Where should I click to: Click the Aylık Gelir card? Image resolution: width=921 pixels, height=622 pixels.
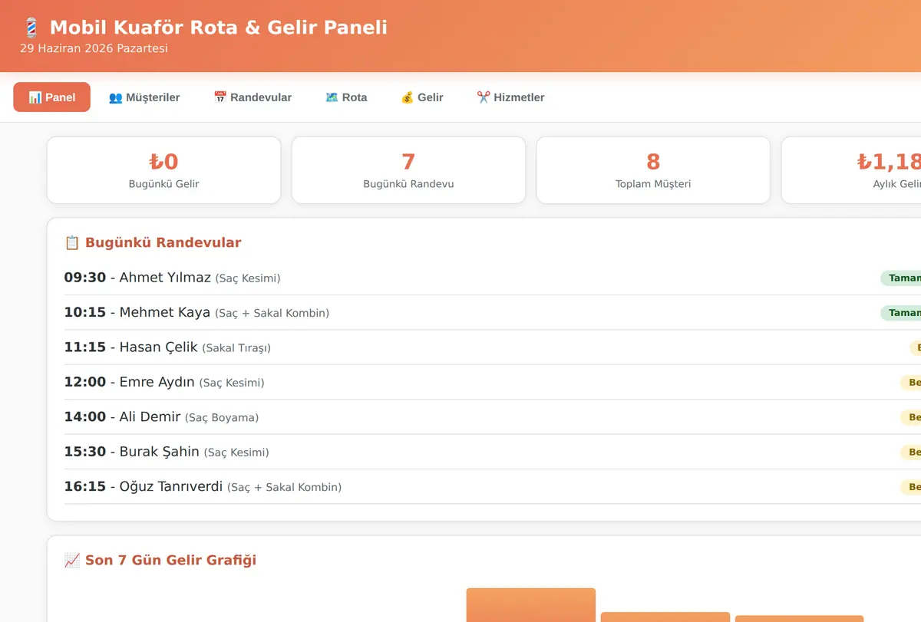851,170
